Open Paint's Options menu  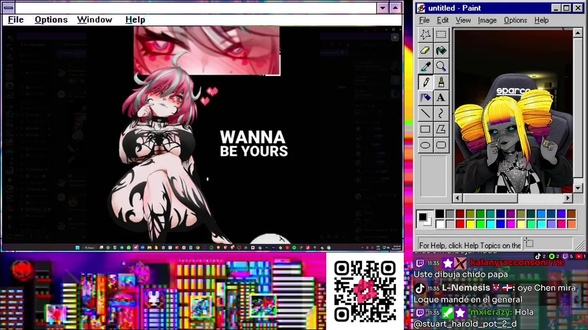pos(515,20)
